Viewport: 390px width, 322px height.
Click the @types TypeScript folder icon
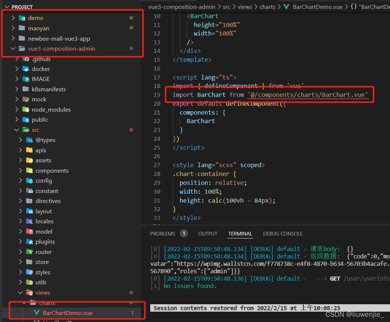(29, 140)
